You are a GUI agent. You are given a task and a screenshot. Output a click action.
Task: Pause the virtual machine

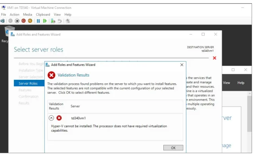point(38,21)
